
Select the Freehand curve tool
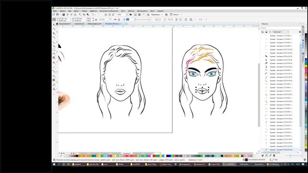pyautogui.click(x=54, y=42)
